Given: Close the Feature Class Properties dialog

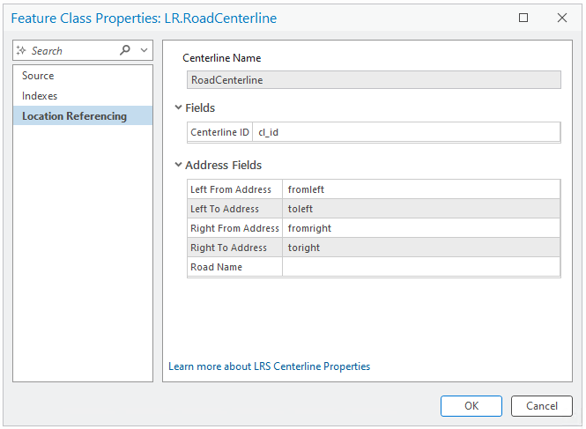Looking at the screenshot, I should [561, 18].
